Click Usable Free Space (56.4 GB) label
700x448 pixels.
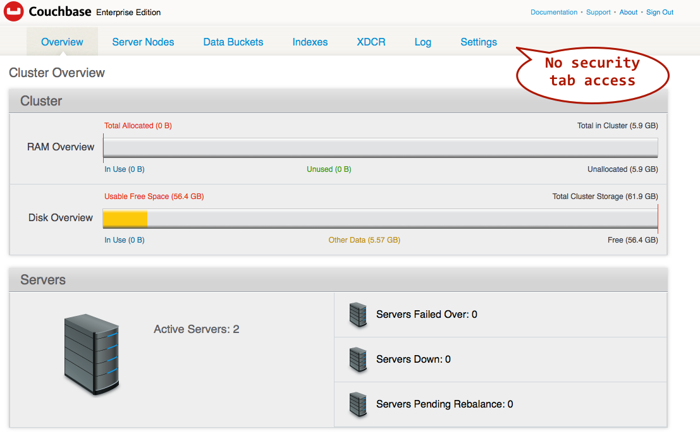click(x=154, y=197)
